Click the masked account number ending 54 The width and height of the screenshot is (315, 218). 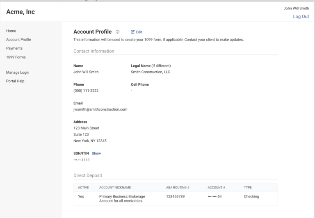coord(215,197)
